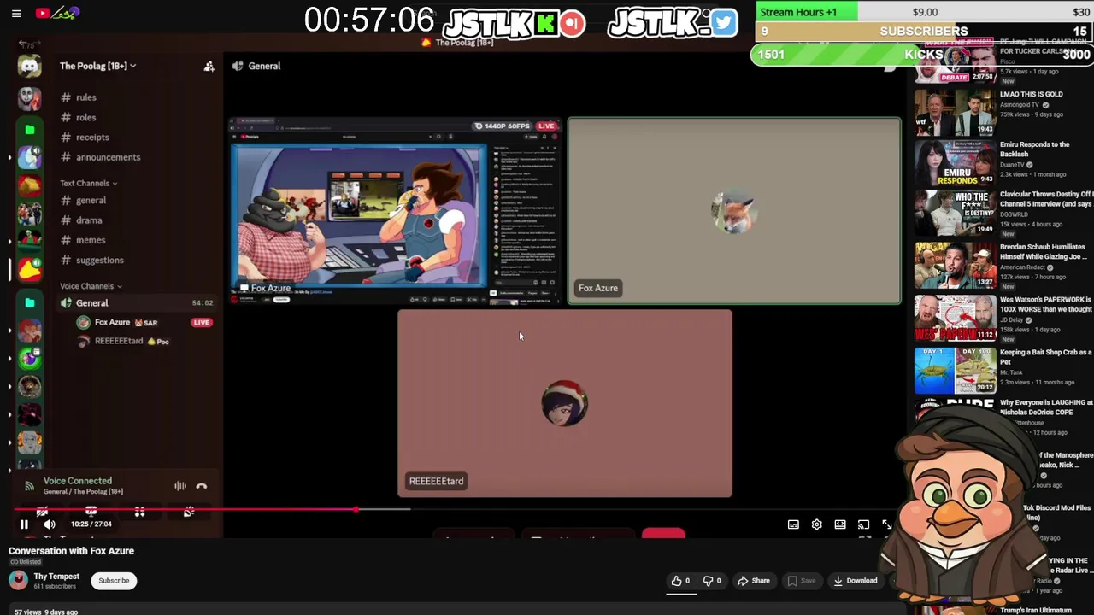Open the #general text channel
This screenshot has height=615, width=1094.
tap(84, 201)
